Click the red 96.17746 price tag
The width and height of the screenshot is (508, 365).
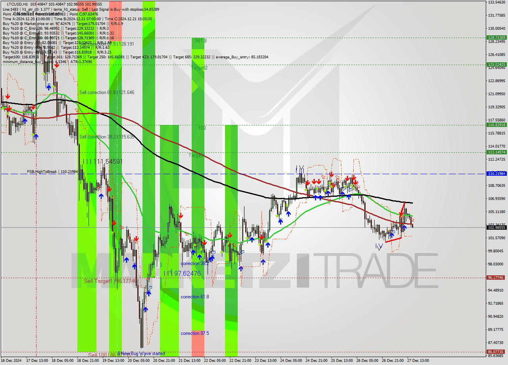(x=496, y=278)
